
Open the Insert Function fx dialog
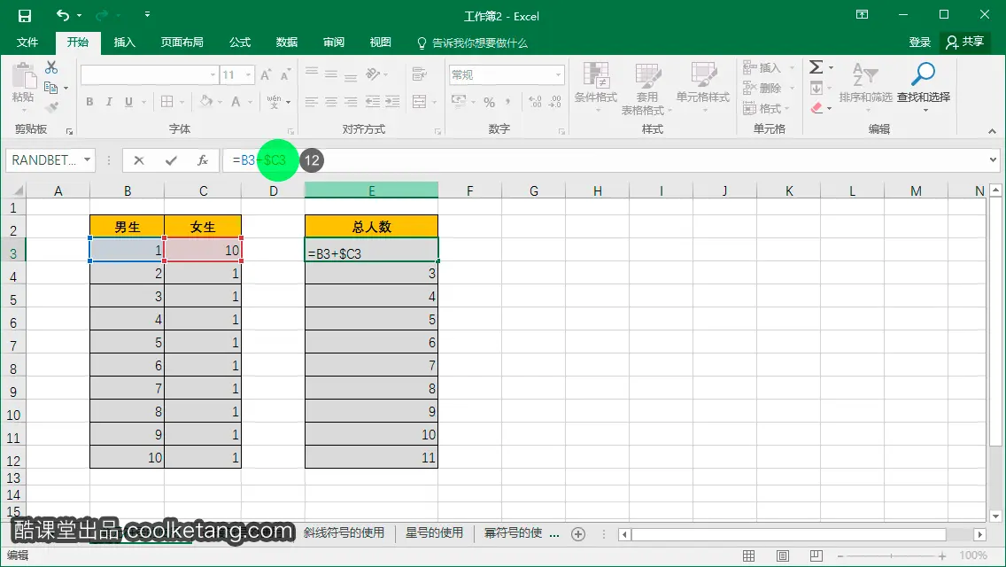click(203, 160)
